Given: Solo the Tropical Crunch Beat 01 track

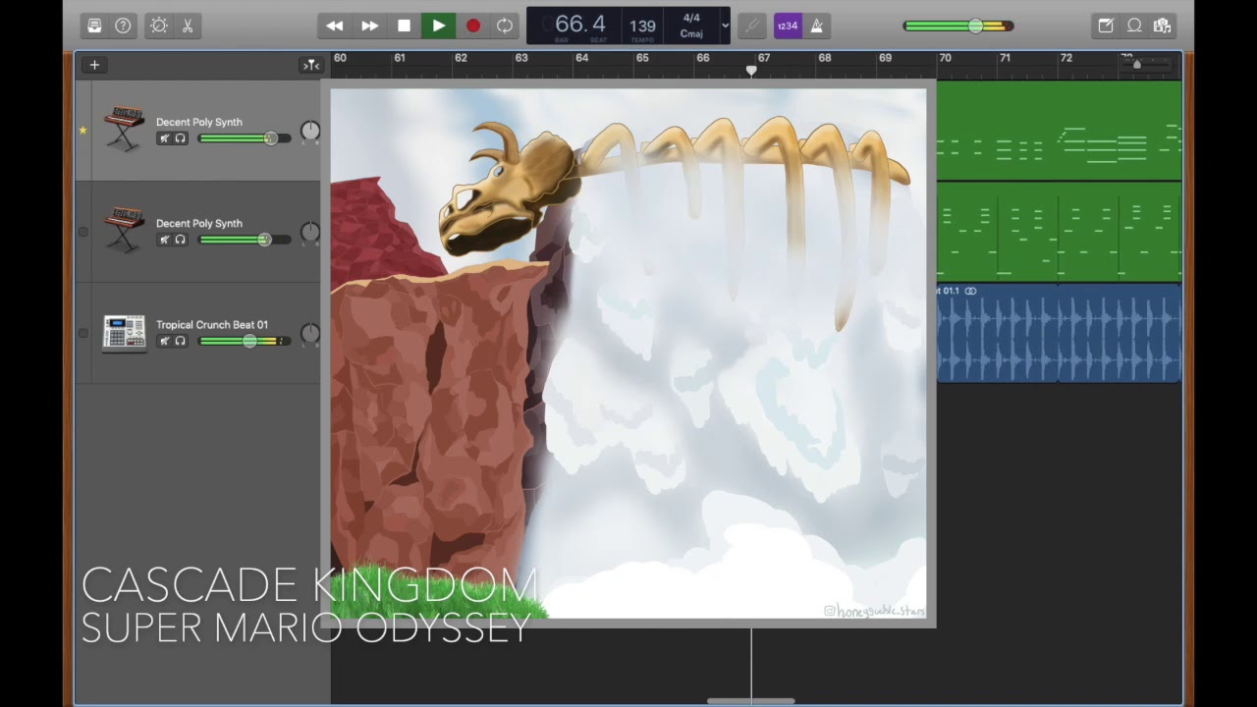Looking at the screenshot, I should click(x=180, y=341).
